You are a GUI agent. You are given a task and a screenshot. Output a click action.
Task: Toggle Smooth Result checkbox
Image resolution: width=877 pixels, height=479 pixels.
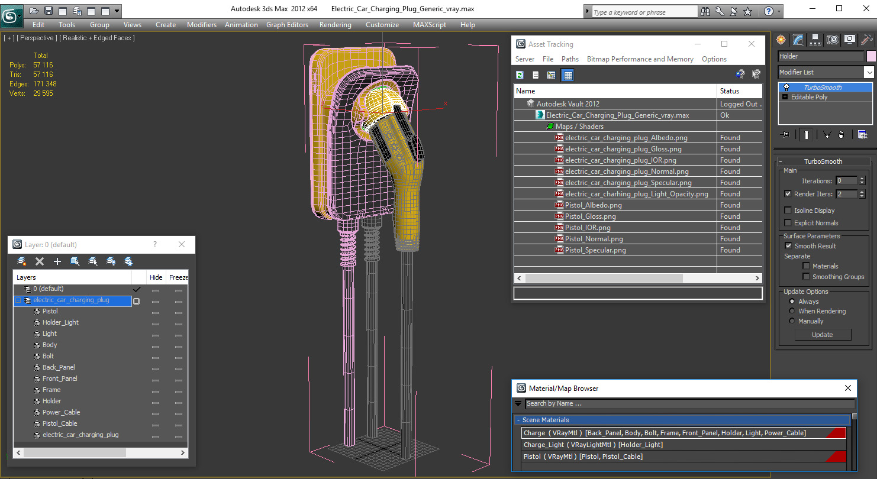click(x=788, y=245)
